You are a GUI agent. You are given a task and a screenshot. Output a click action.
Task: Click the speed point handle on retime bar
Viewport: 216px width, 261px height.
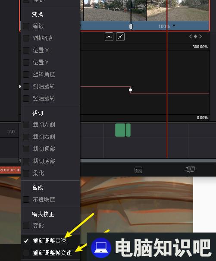pos(131,27)
